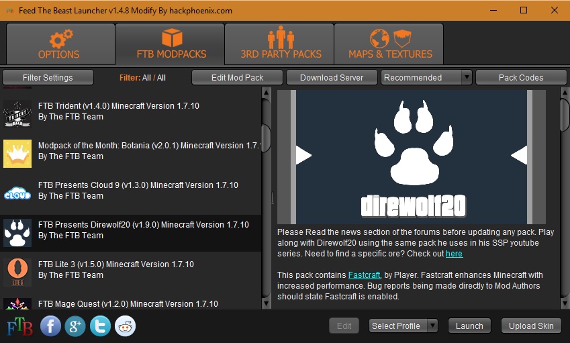
Task: Click the launcher title bar app icon
Action: 10,11
